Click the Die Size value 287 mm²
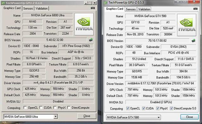Viewport: 202px width, 124px height. [x=65, y=27]
